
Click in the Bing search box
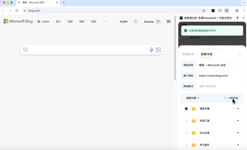pyautogui.click(x=92, y=50)
